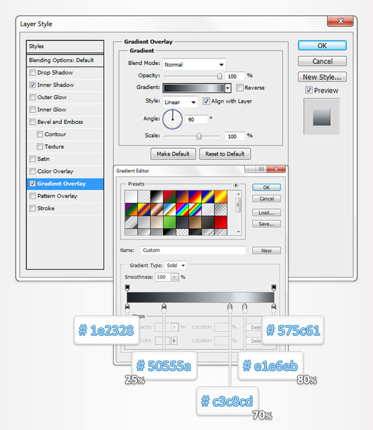Viewport: 373px width, 430px height.
Task: Toggle the Preview checkbox
Action: pyautogui.click(x=309, y=90)
